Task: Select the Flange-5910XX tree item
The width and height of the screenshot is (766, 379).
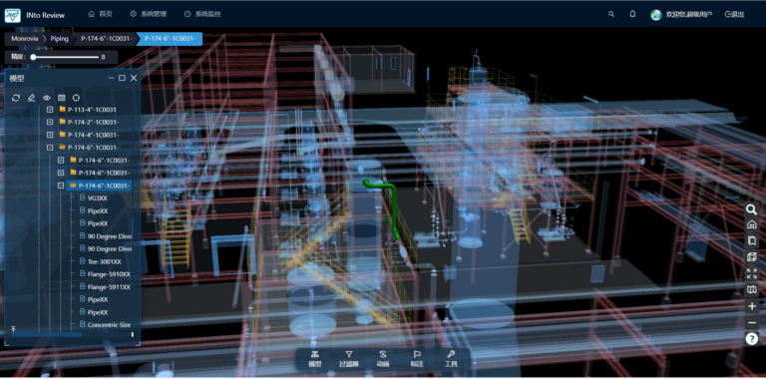Action: (x=109, y=274)
